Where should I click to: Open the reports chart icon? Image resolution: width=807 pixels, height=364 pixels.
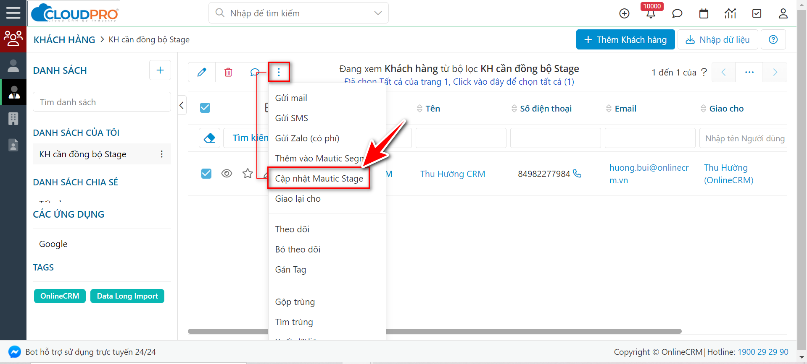pyautogui.click(x=731, y=13)
